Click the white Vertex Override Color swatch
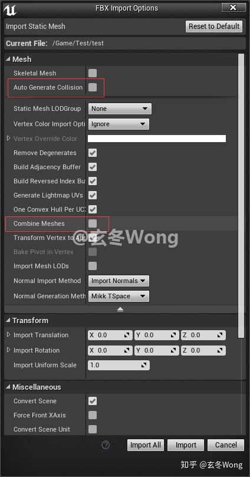This screenshot has width=250, height=477. 157,139
